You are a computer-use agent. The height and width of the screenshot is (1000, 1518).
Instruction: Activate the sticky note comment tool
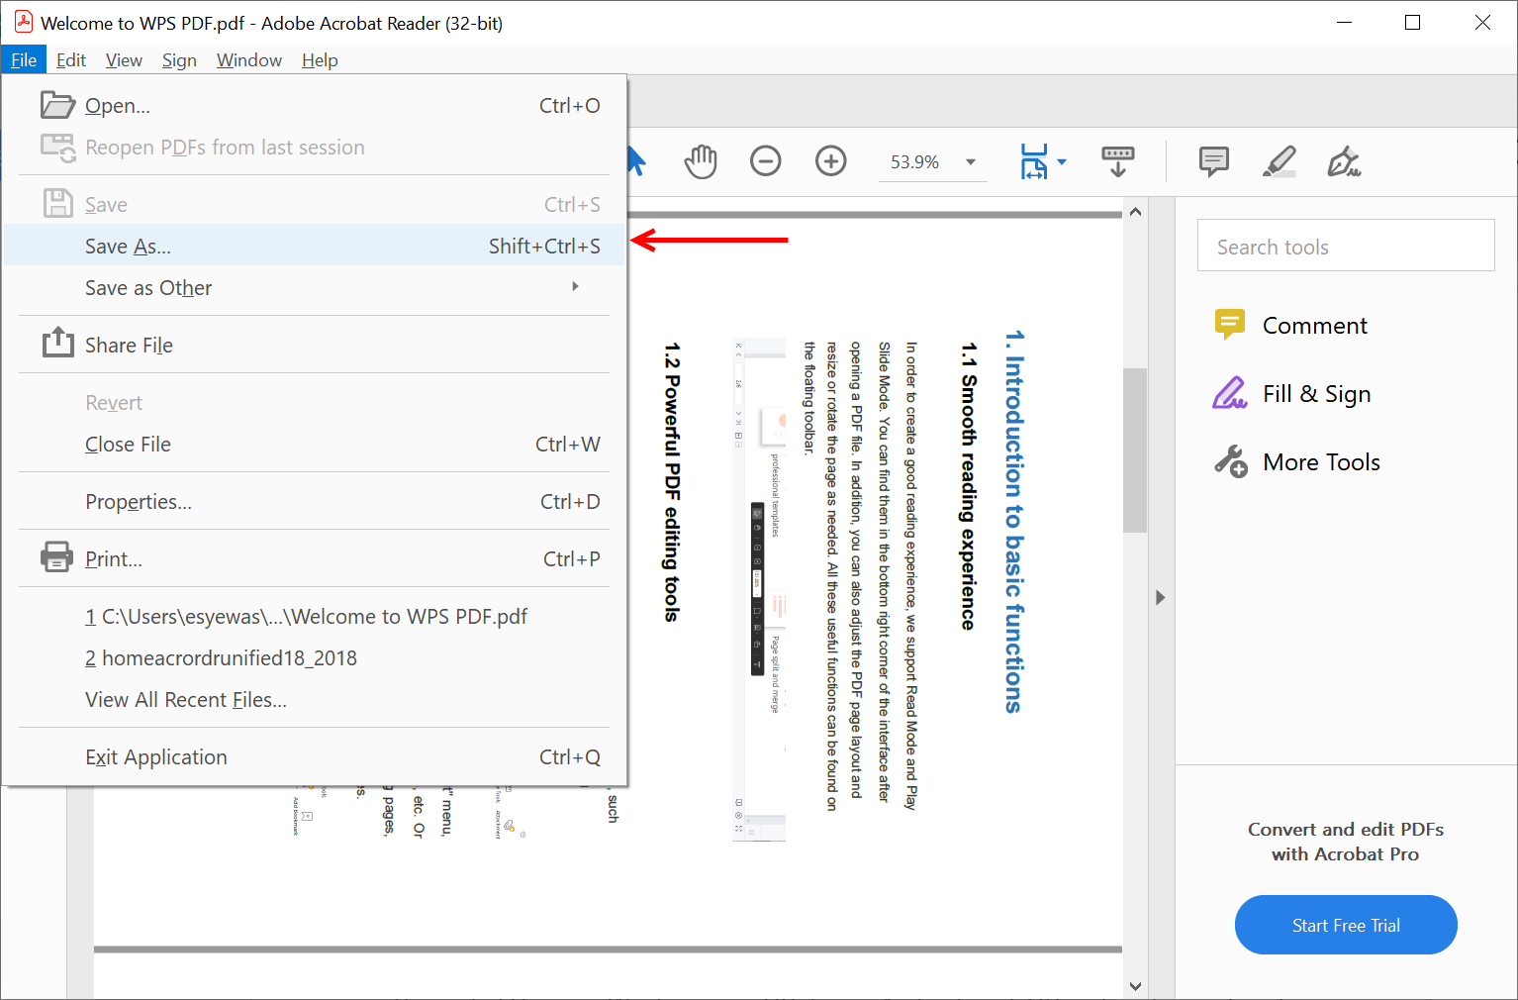pos(1213,161)
